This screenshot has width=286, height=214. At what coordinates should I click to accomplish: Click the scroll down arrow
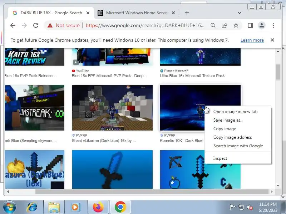278,185
